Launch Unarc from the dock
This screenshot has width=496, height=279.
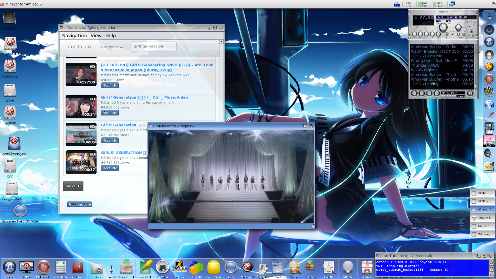click(294, 268)
